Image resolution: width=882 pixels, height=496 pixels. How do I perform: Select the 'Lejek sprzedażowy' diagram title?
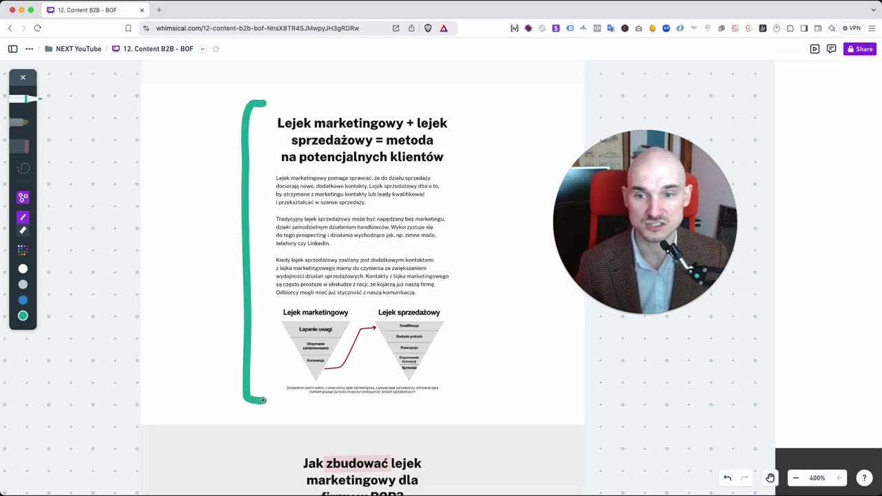409,313
